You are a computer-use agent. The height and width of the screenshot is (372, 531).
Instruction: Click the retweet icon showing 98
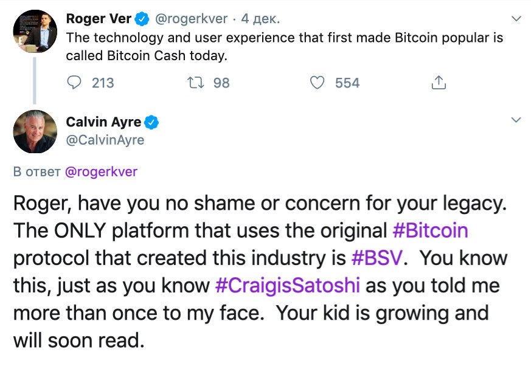(x=196, y=83)
